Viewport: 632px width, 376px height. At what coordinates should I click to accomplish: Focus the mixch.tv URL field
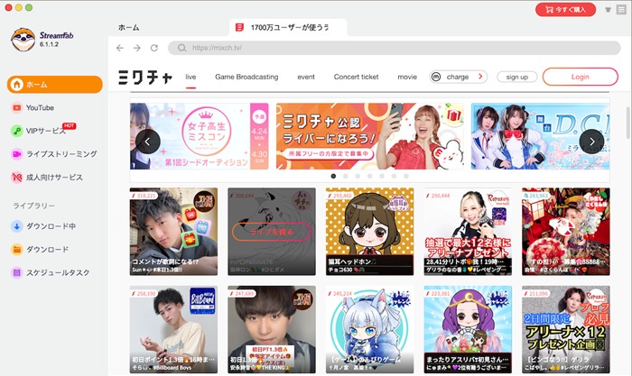[x=395, y=48]
